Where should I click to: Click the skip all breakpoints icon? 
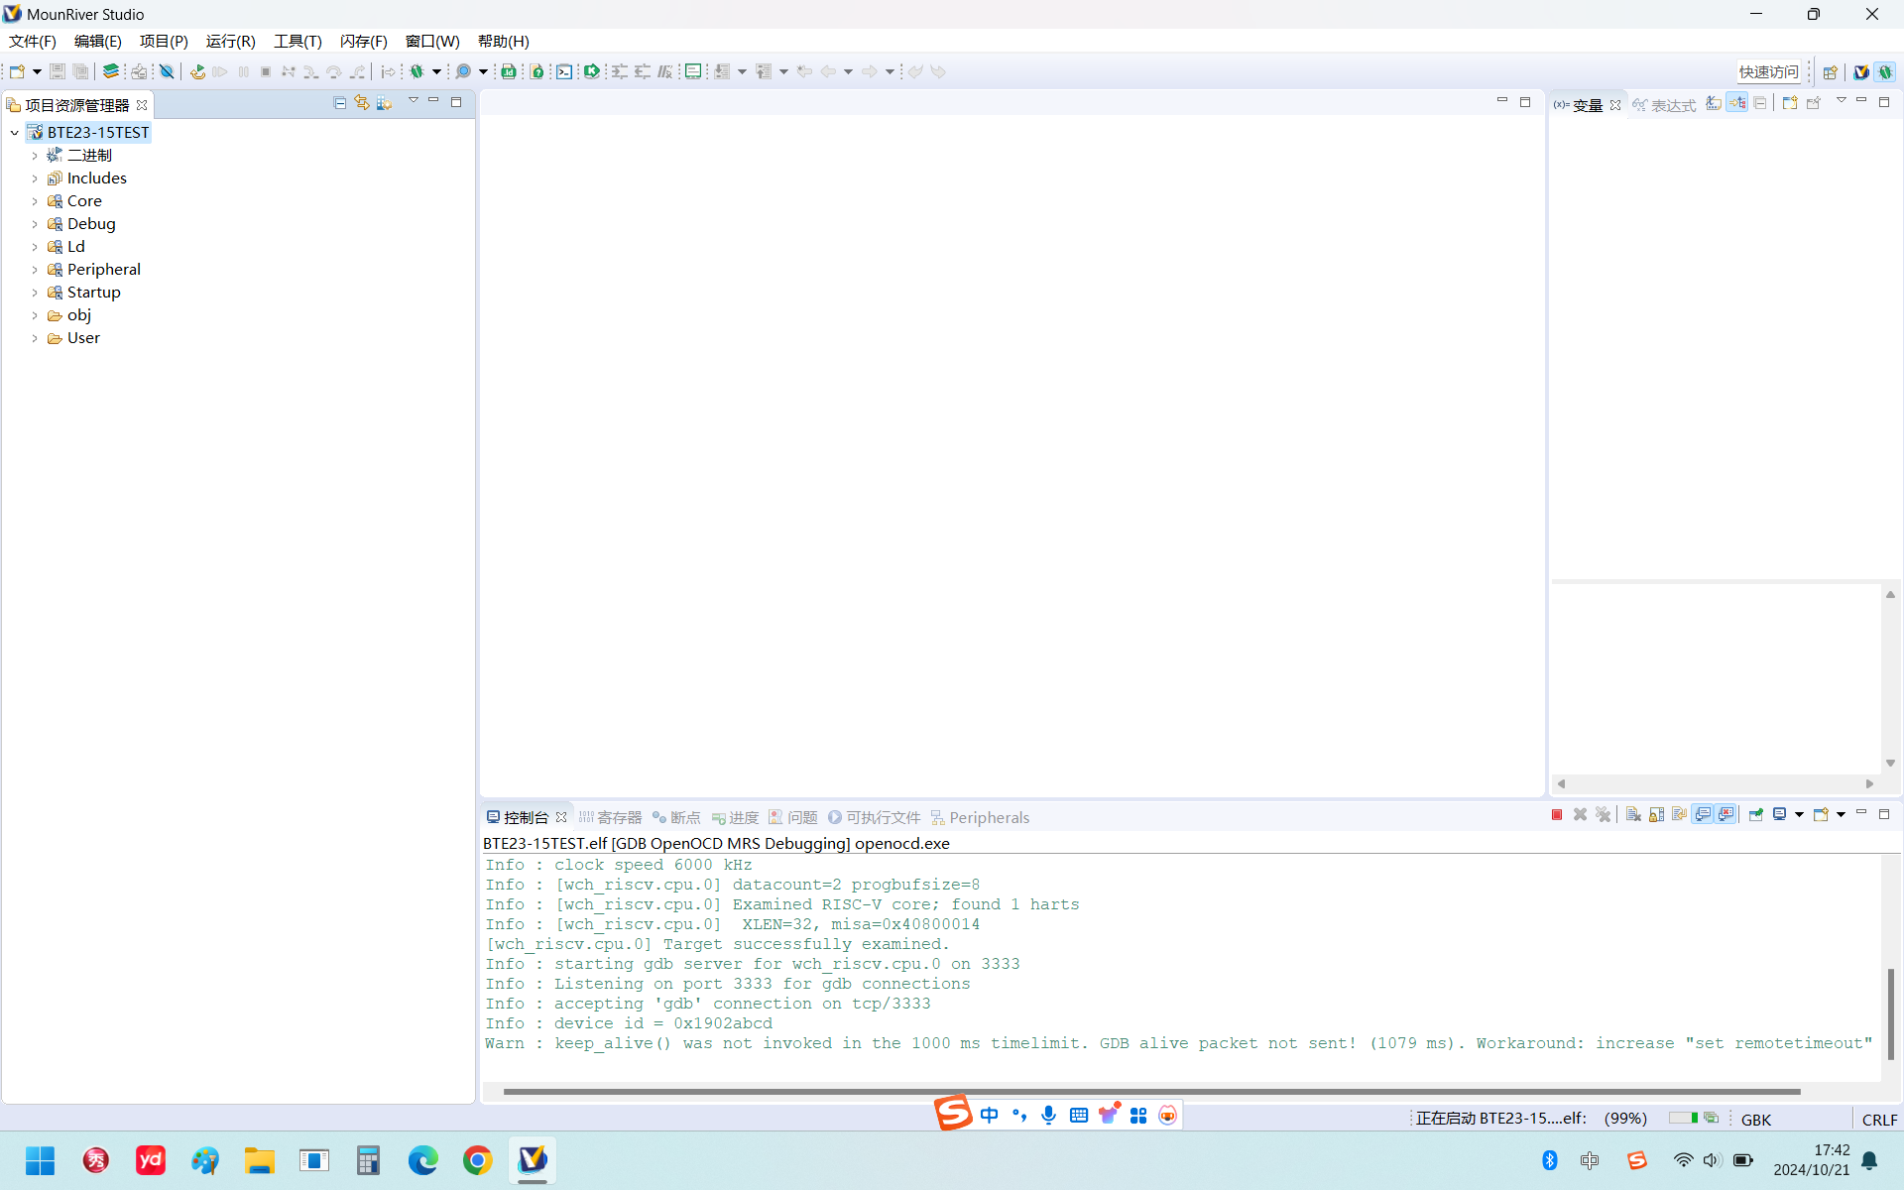tap(167, 71)
